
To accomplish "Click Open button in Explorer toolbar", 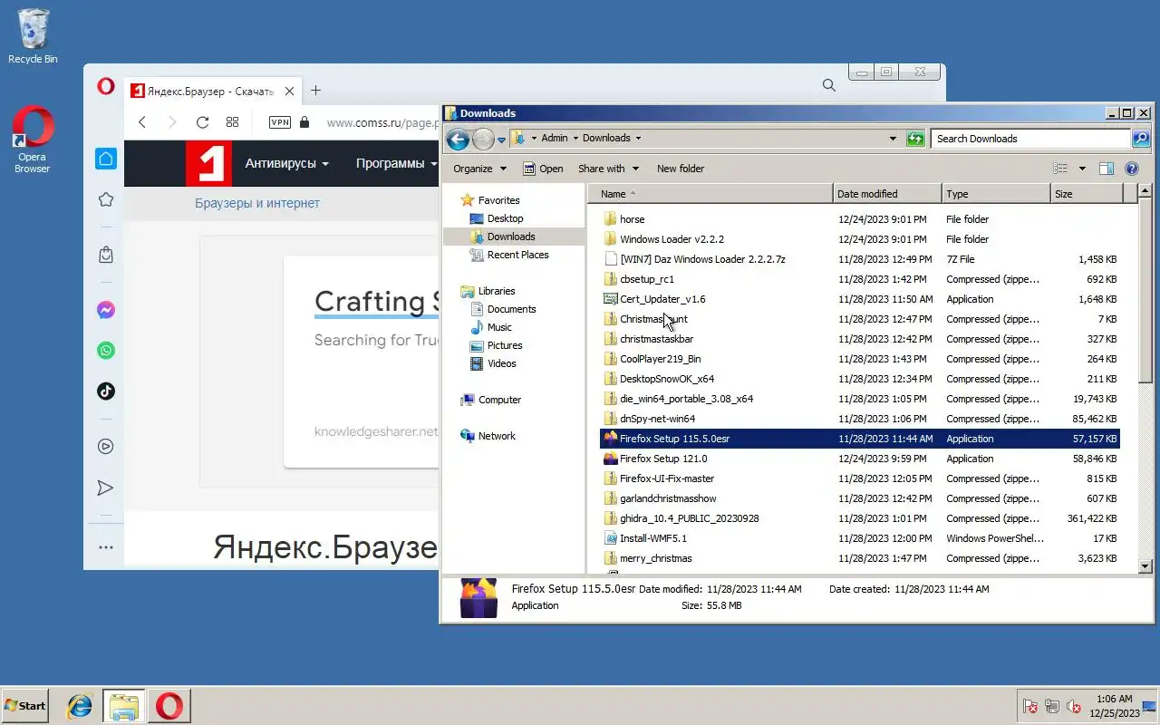I will pyautogui.click(x=543, y=169).
